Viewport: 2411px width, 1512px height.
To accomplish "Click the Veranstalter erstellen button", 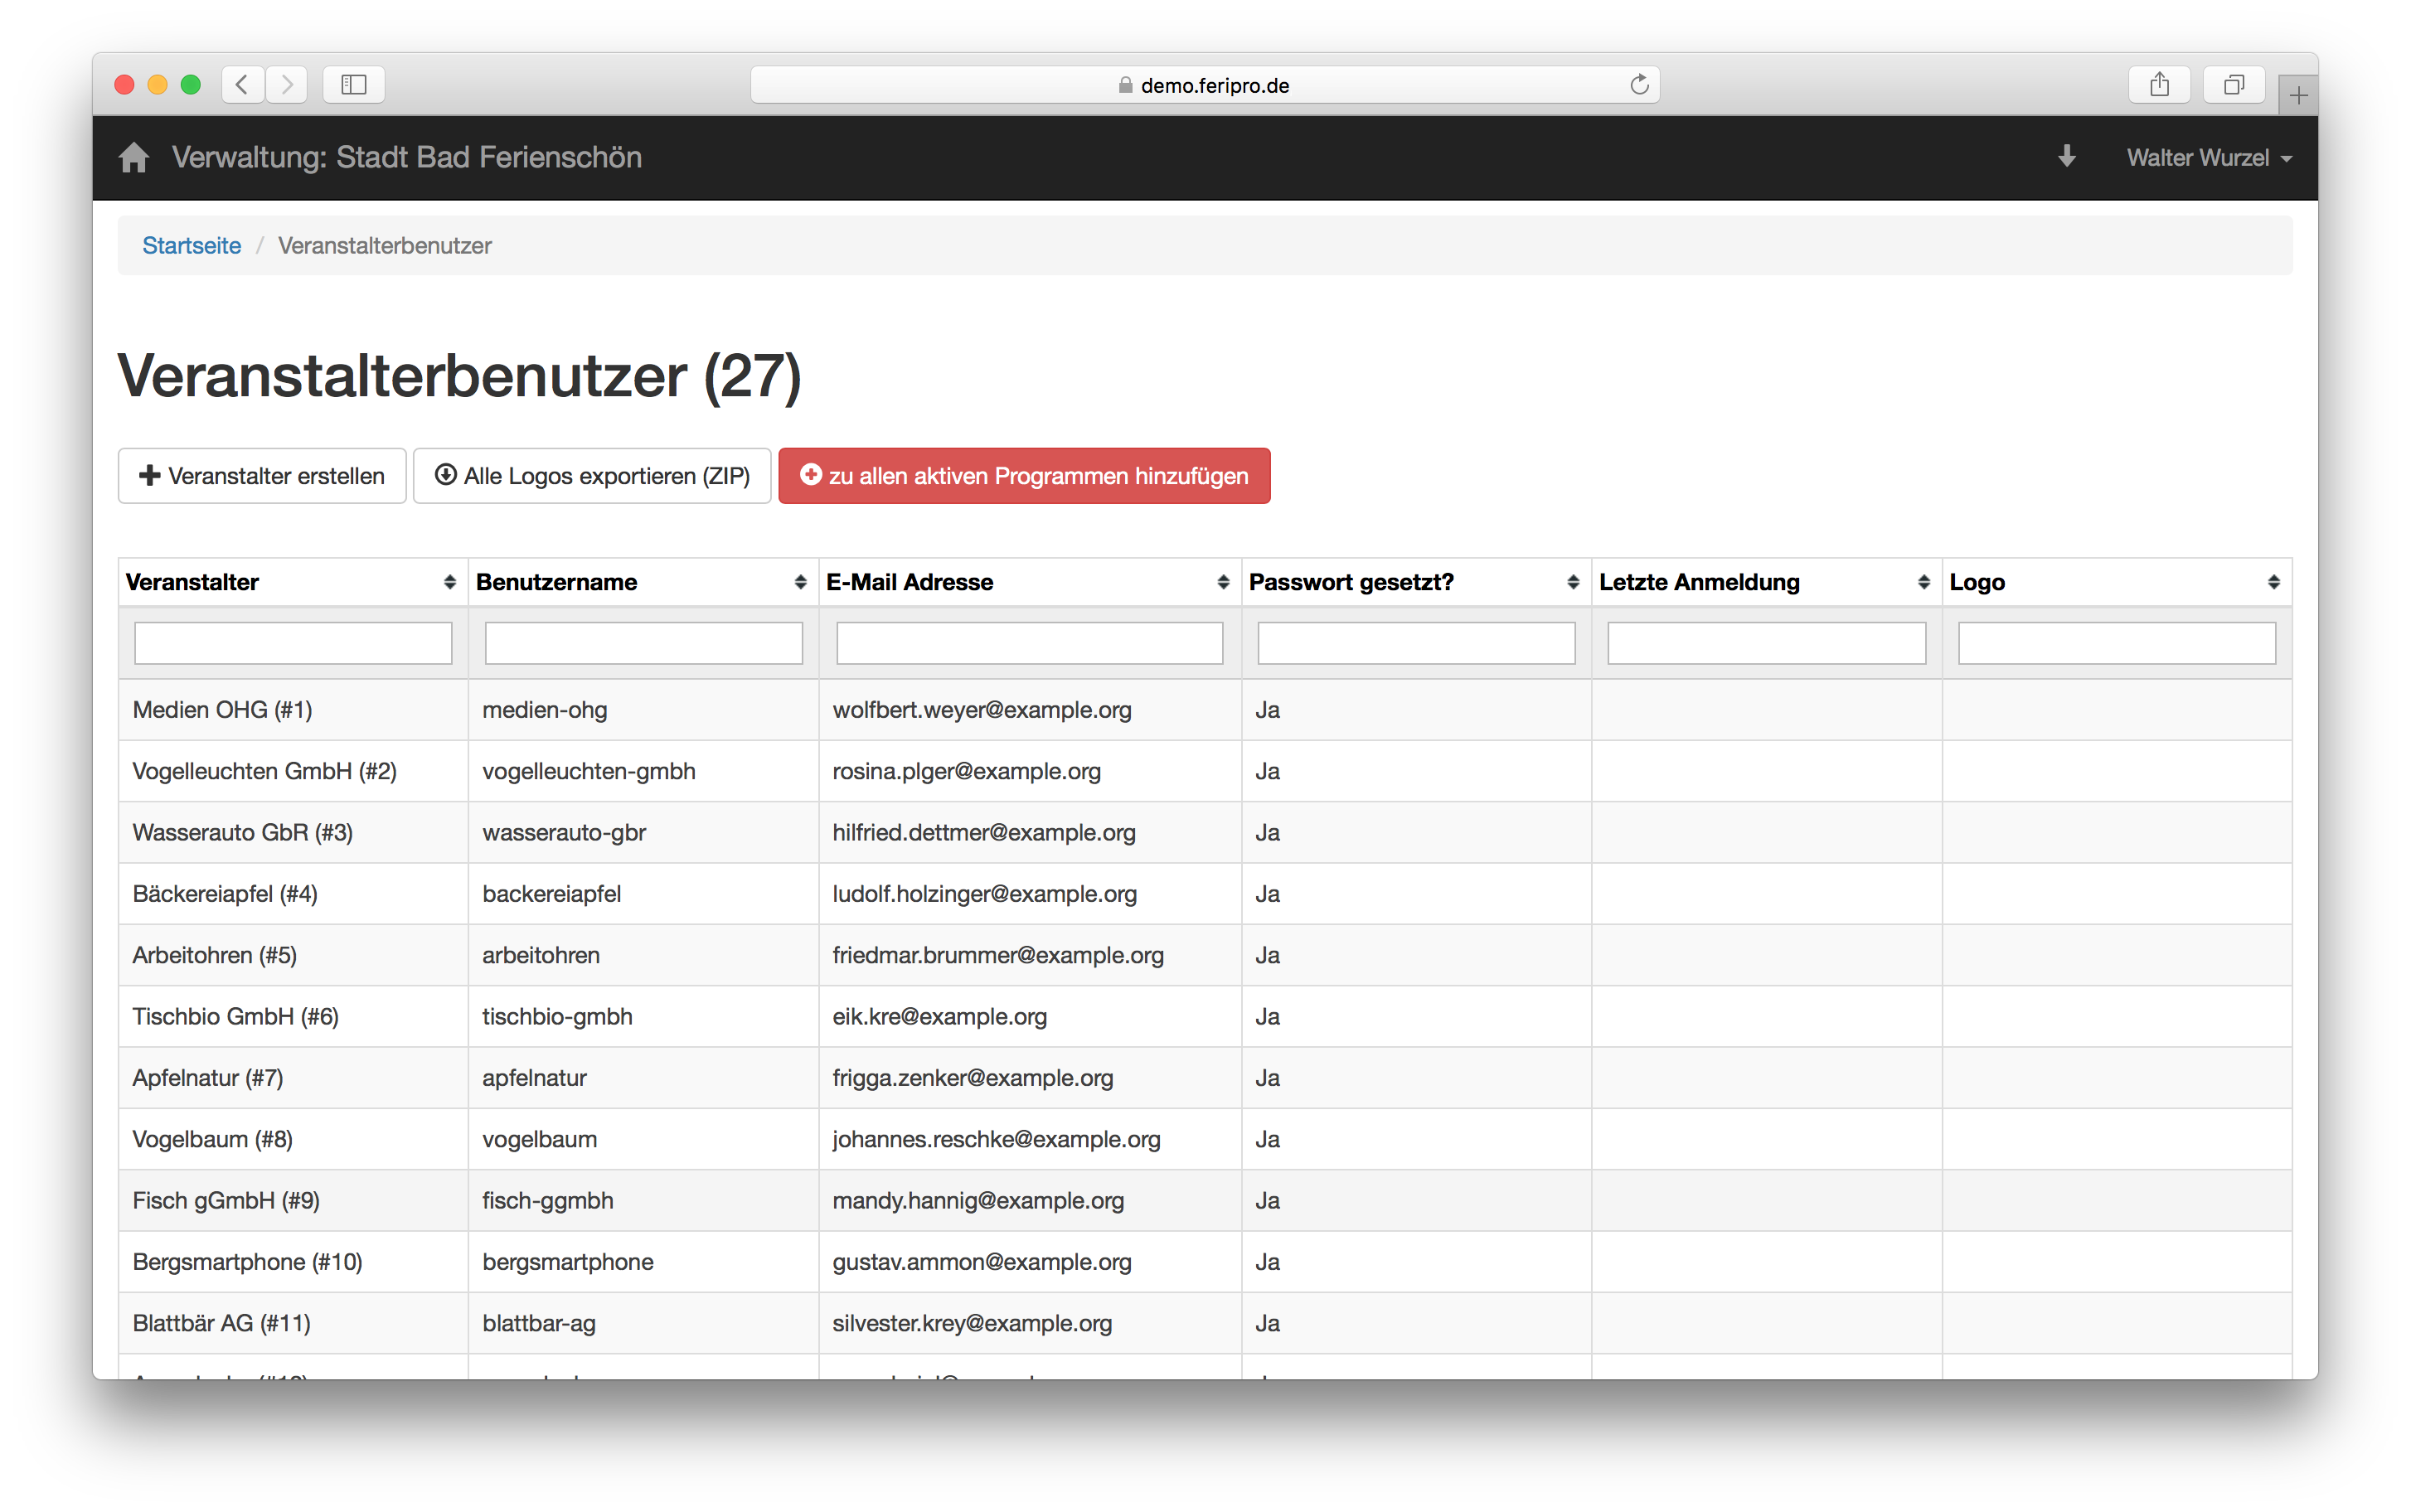I will pos(262,476).
